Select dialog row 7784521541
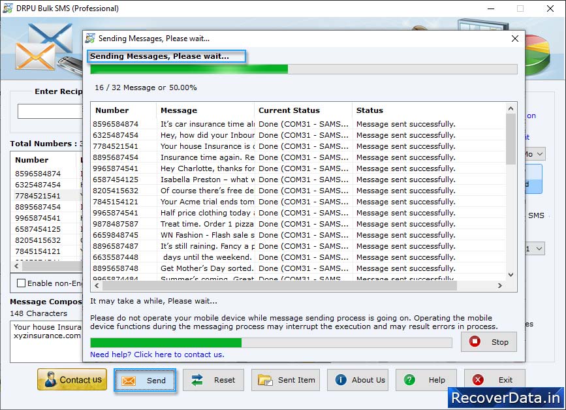 298,146
